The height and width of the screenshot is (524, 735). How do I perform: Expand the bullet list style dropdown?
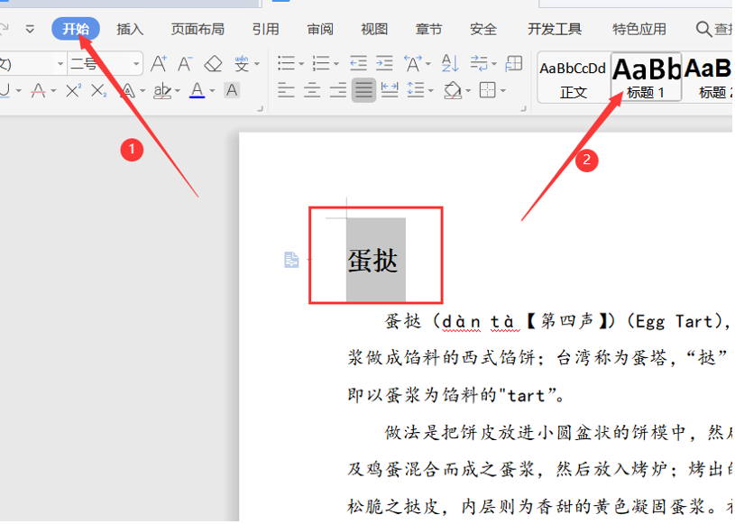click(301, 64)
